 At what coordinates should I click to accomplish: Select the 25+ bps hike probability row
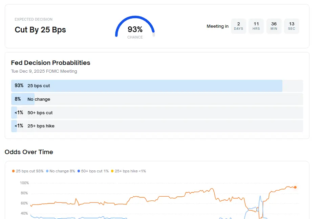pyautogui.click(x=157, y=126)
